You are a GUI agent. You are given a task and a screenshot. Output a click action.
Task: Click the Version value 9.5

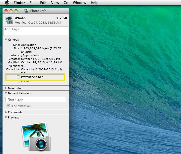tap(23, 66)
